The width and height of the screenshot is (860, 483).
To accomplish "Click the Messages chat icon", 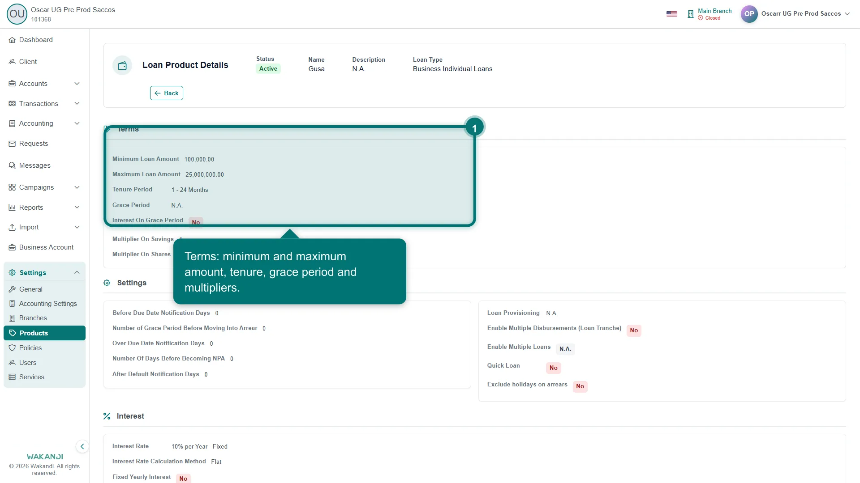I will [x=12, y=165].
